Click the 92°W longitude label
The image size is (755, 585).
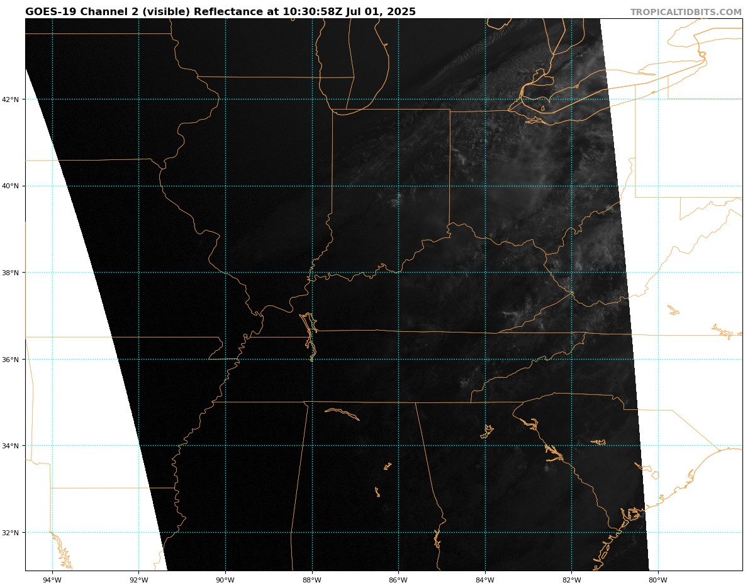(138, 580)
